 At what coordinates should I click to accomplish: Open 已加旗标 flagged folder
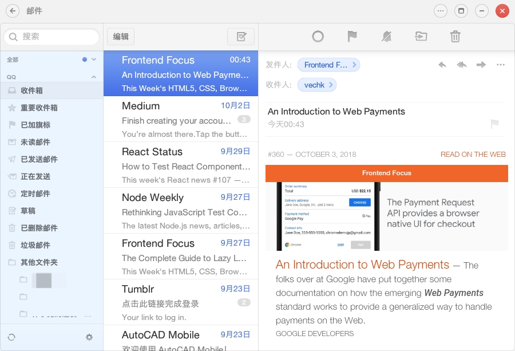click(51, 125)
